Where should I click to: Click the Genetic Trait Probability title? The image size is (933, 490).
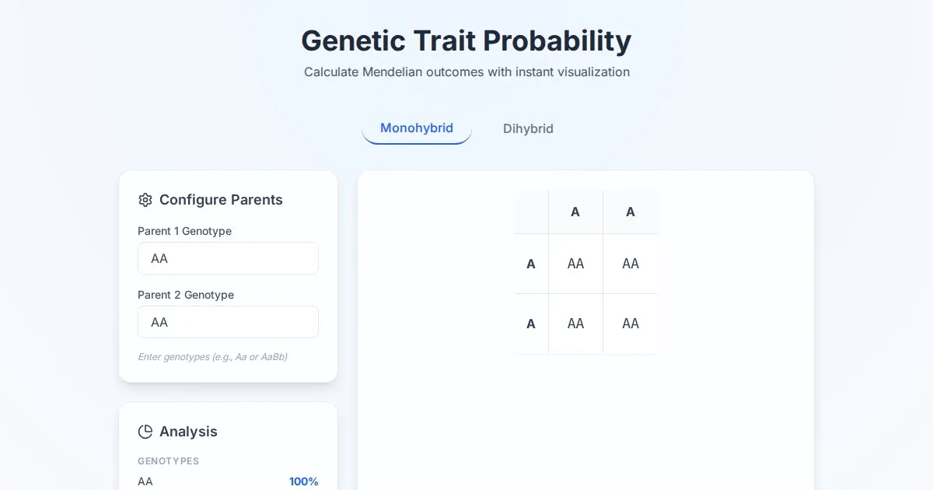tap(466, 40)
